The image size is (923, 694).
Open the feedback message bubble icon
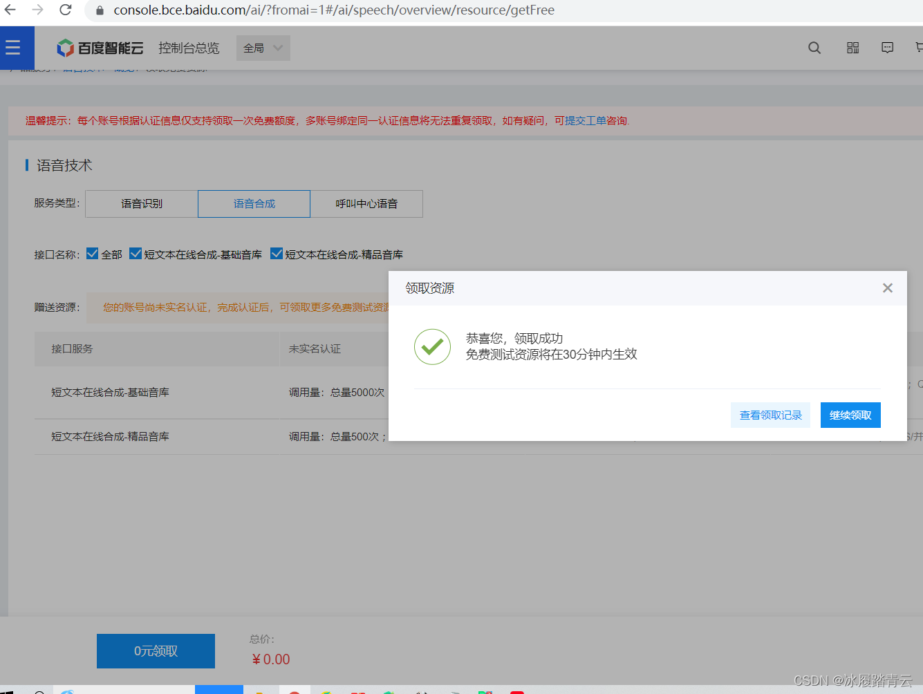tap(887, 48)
